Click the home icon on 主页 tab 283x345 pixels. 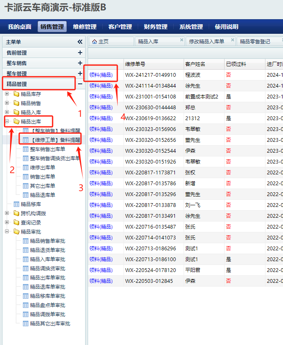pyautogui.click(x=94, y=42)
